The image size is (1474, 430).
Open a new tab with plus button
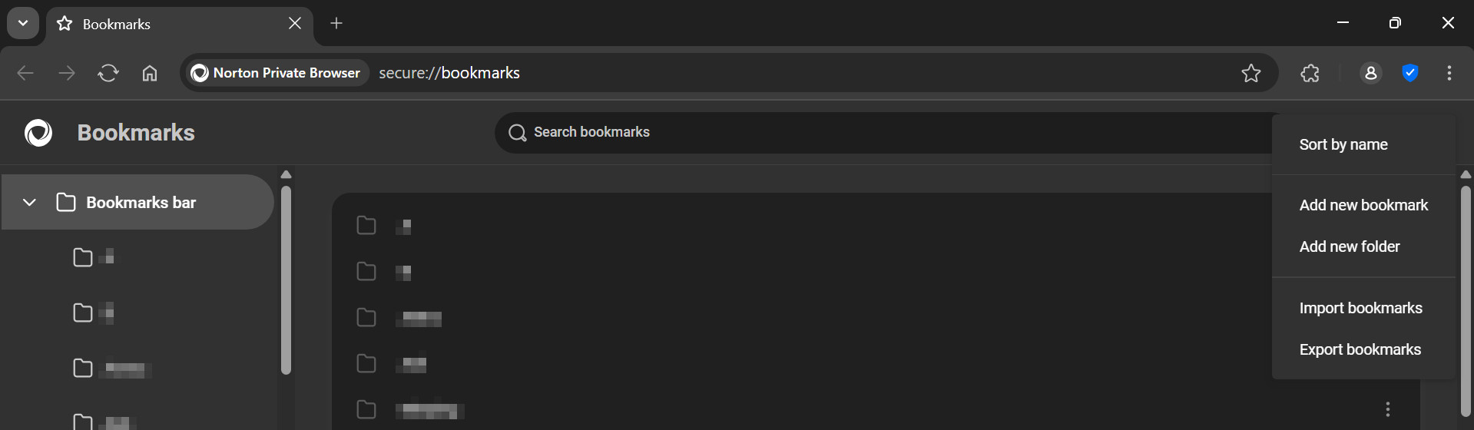tap(336, 23)
